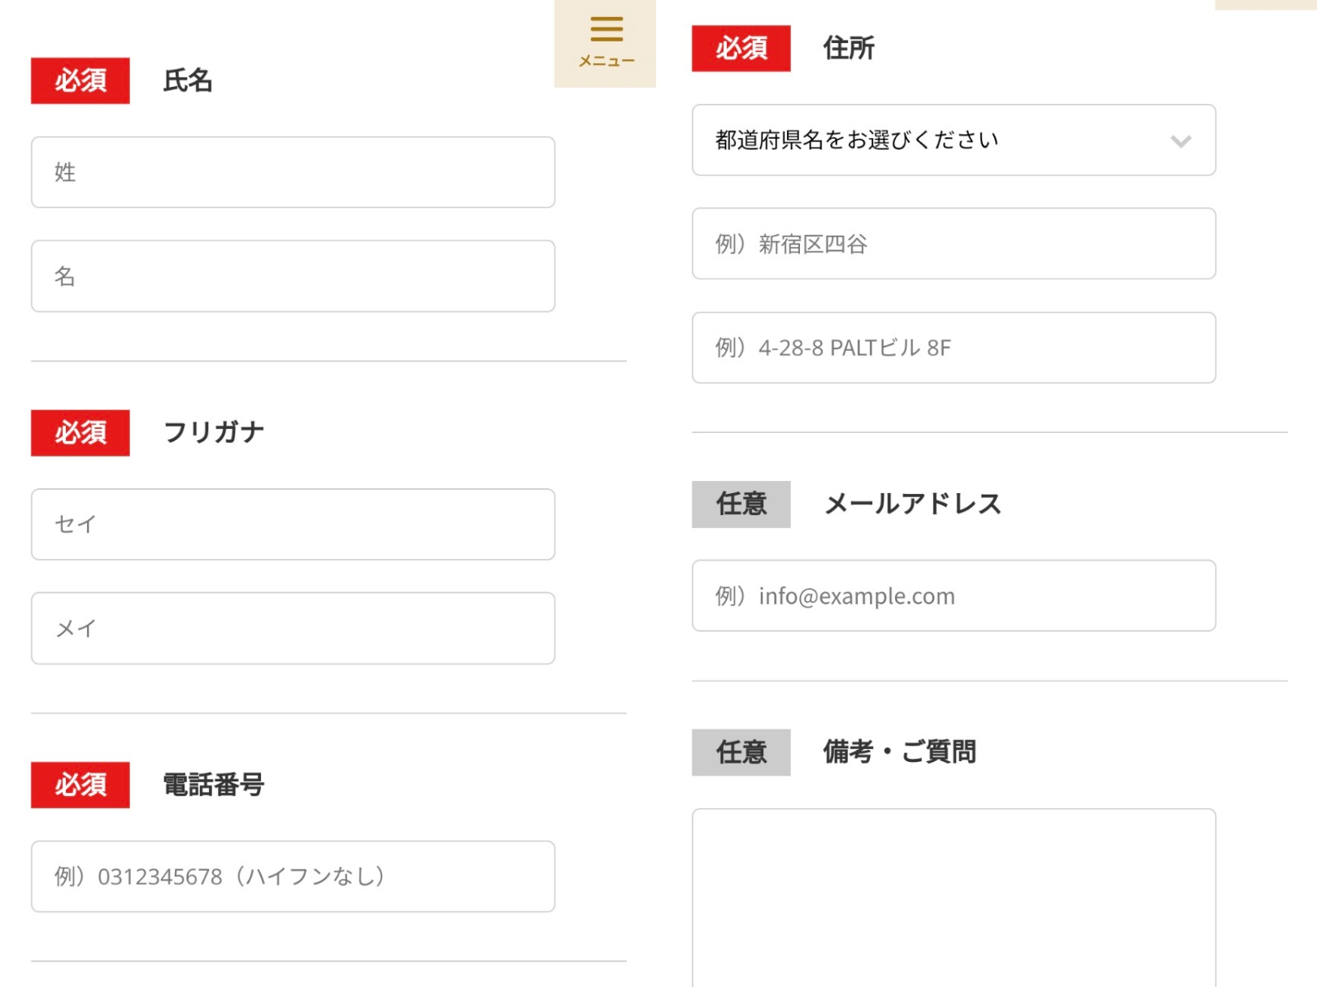Select the 新宿区四谷 example address field
Image resolution: width=1317 pixels, height=987 pixels.
[x=954, y=244]
